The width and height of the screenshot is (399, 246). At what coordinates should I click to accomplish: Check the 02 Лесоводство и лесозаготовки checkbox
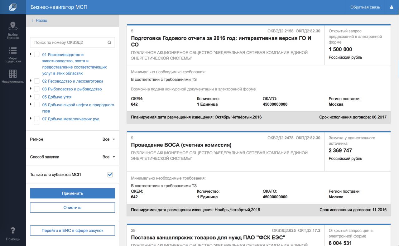pyautogui.click(x=37, y=81)
